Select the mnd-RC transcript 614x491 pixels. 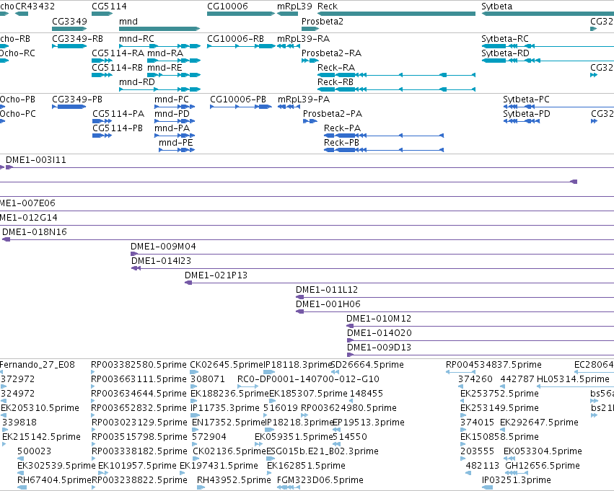pos(159,46)
